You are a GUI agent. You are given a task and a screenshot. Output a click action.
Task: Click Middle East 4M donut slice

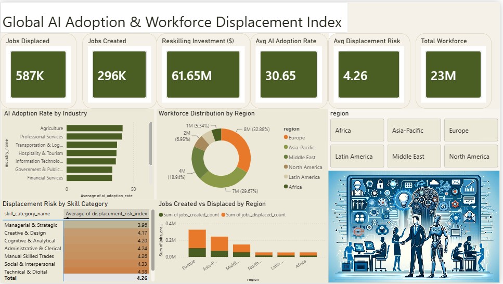[x=198, y=163]
